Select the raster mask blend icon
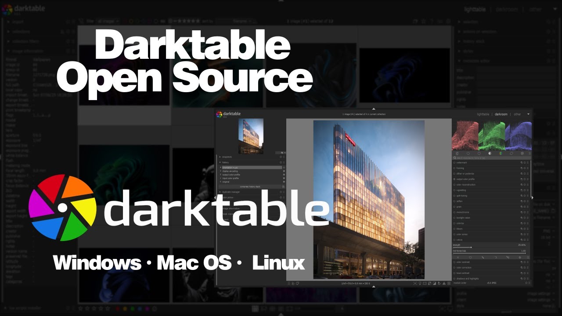Image resolution: width=562 pixels, height=316 pixels. pos(520,258)
